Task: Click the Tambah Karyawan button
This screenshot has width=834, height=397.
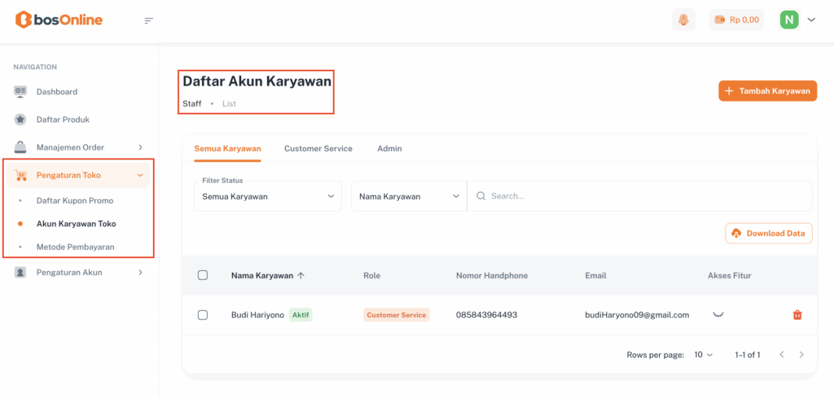Action: pos(767,91)
